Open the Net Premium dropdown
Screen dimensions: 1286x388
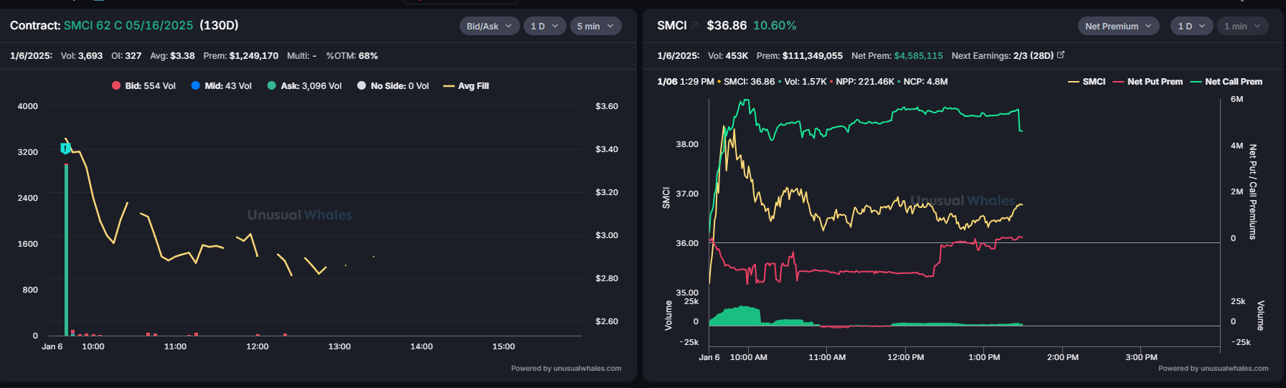(1118, 26)
